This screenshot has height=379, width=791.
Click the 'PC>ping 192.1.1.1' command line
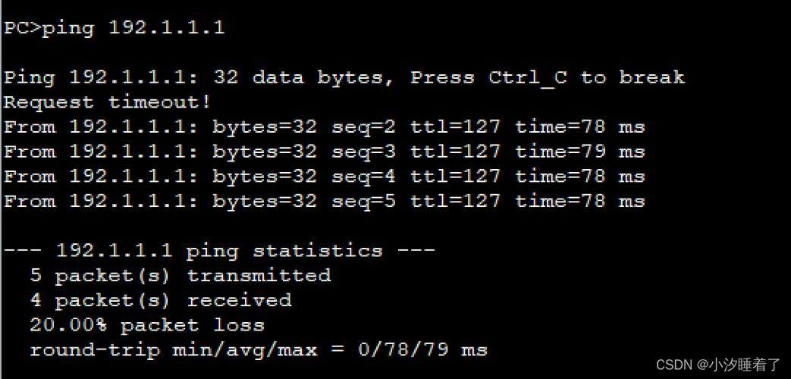click(114, 28)
